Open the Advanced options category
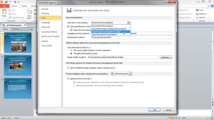Image resolution: width=214 pixels, height=120 pixels. (50, 27)
